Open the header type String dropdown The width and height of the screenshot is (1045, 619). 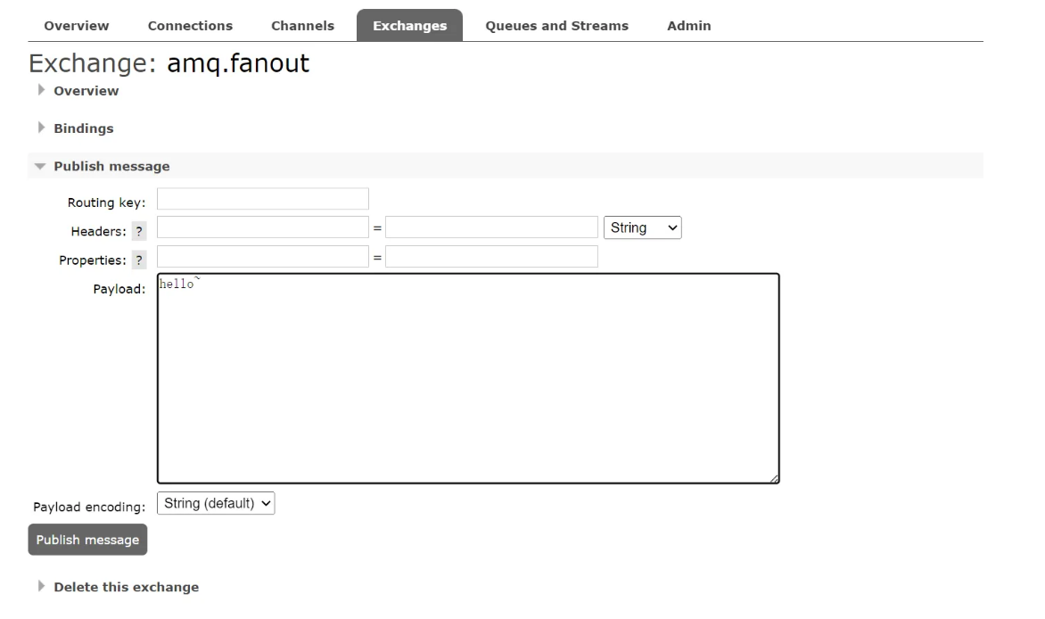(x=643, y=228)
